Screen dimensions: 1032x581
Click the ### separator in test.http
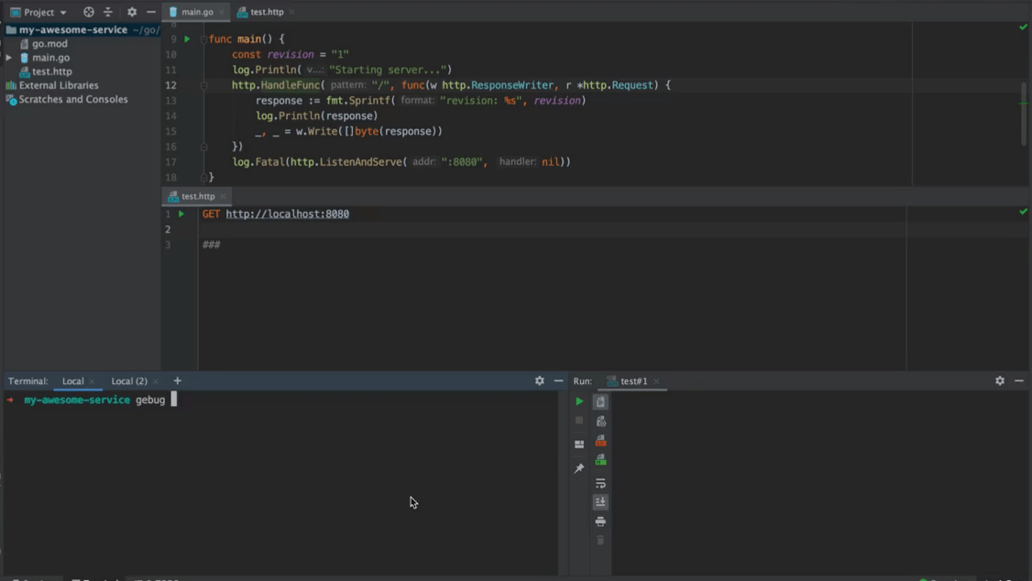pos(212,245)
